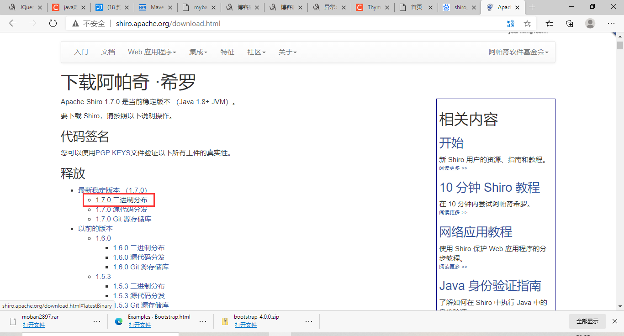Screen dimensions: 624x336
Task: Close the Mave tab
Action: [x=169, y=7]
